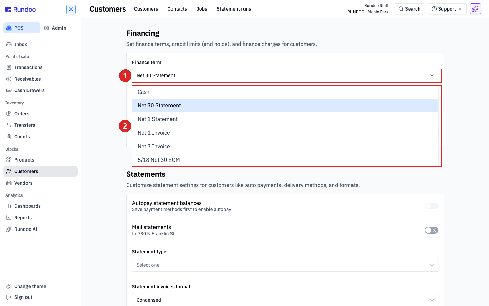Toggle Mail statements switch
This screenshot has height=306, width=489.
coord(432,230)
